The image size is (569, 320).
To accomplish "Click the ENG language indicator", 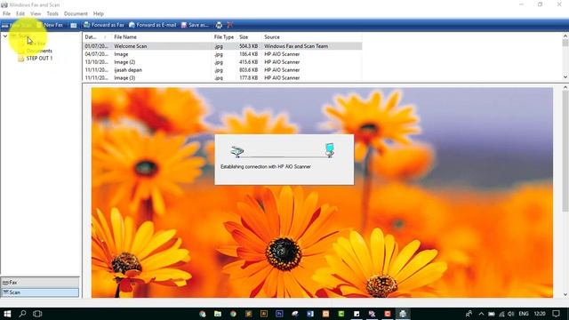I will pos(524,314).
